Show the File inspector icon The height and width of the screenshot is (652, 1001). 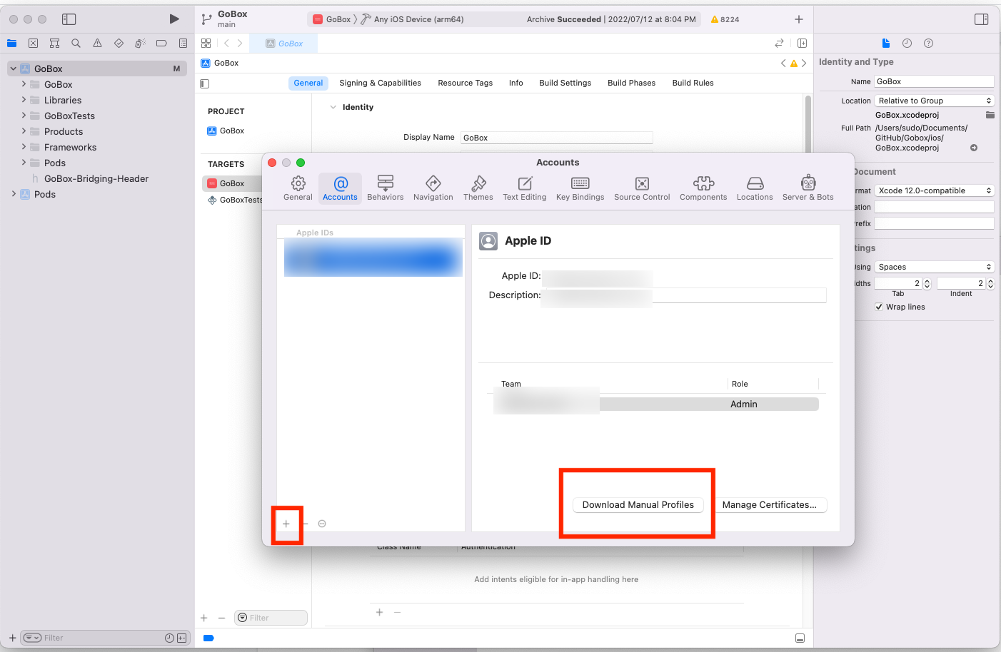(885, 44)
